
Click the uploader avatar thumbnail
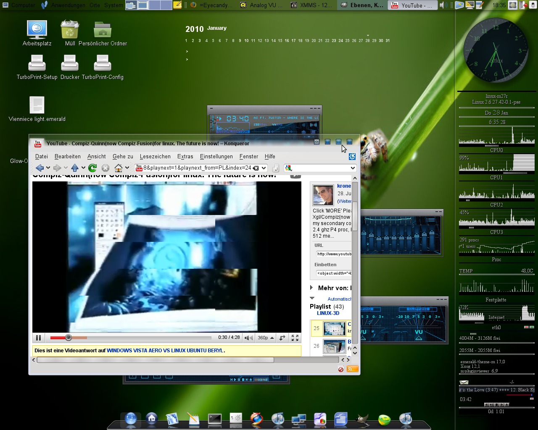point(323,194)
